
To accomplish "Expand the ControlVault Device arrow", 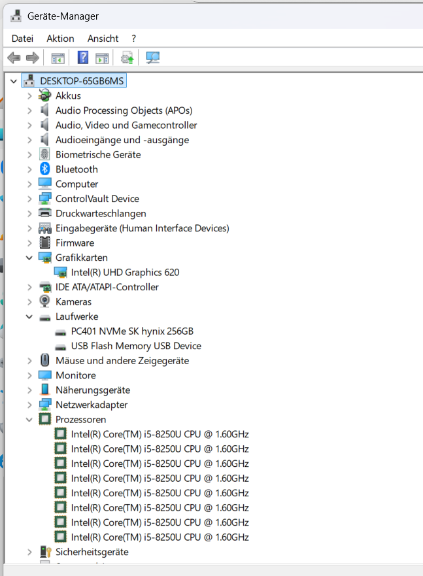I will tap(29, 199).
